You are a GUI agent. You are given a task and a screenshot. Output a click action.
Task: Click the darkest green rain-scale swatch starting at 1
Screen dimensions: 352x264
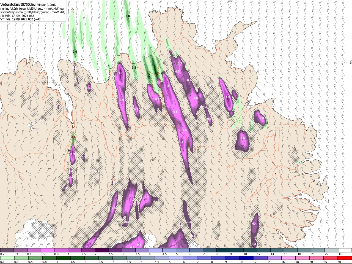click(x=63, y=258)
